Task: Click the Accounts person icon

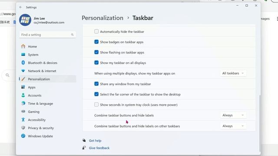Action: pos(23,95)
